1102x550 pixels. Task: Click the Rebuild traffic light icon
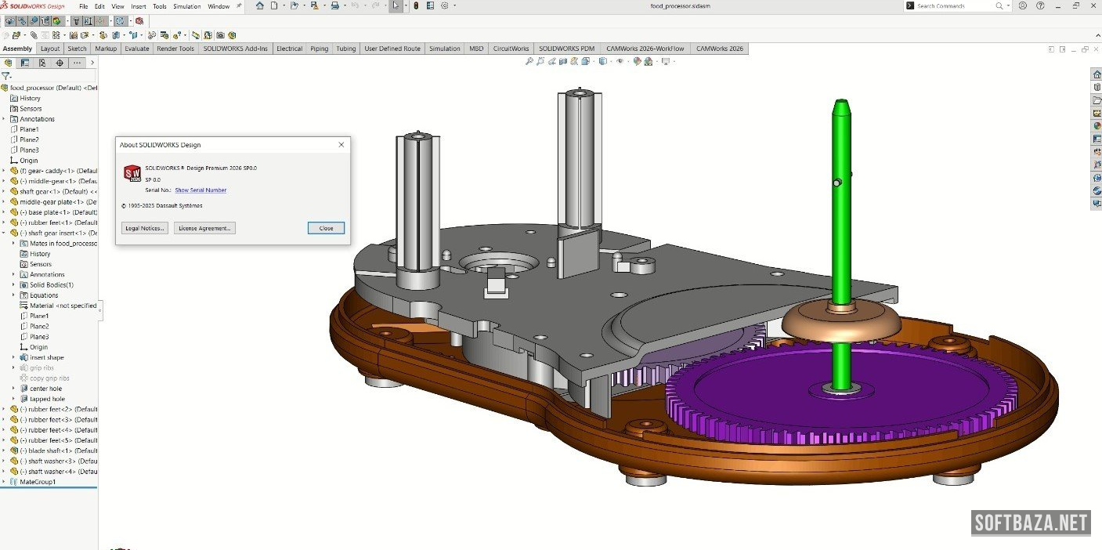click(416, 5)
